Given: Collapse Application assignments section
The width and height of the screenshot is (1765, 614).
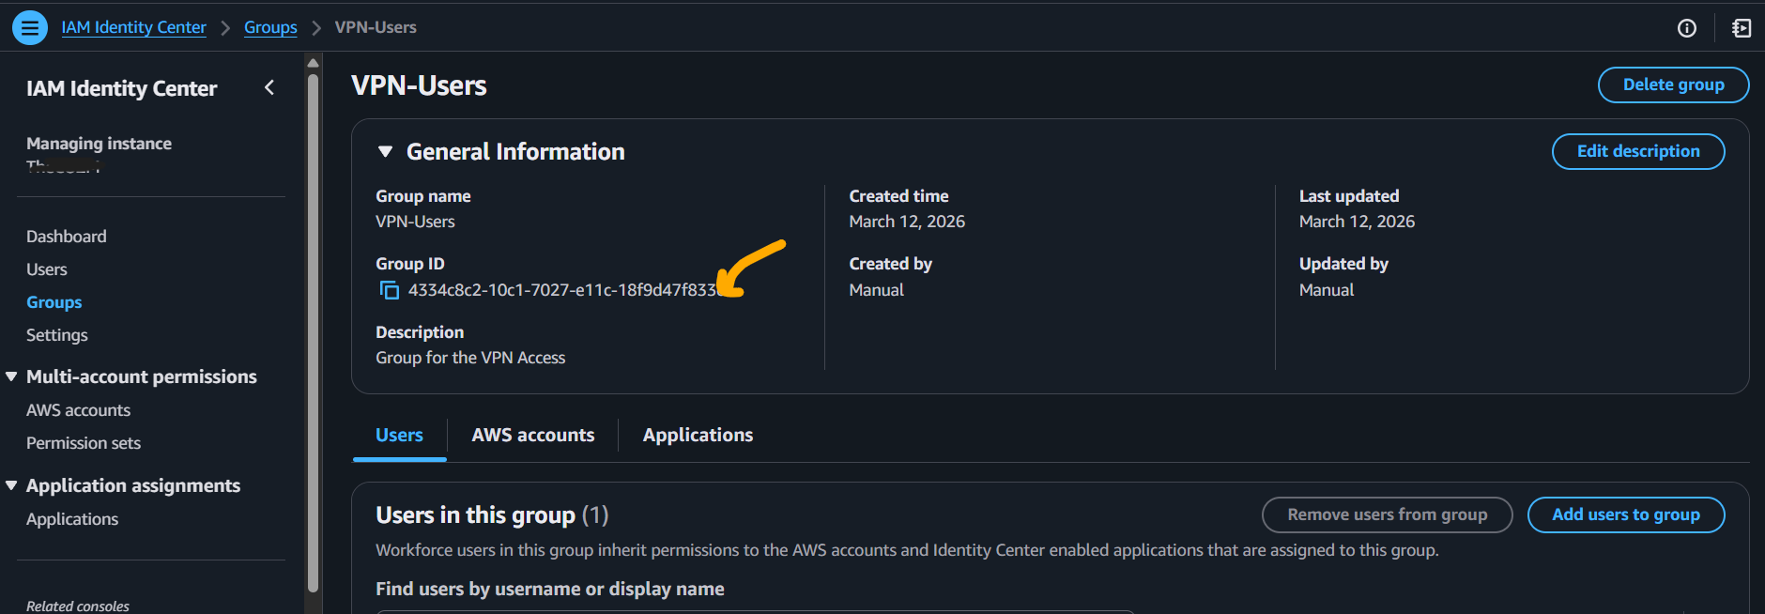Looking at the screenshot, I should click(11, 485).
